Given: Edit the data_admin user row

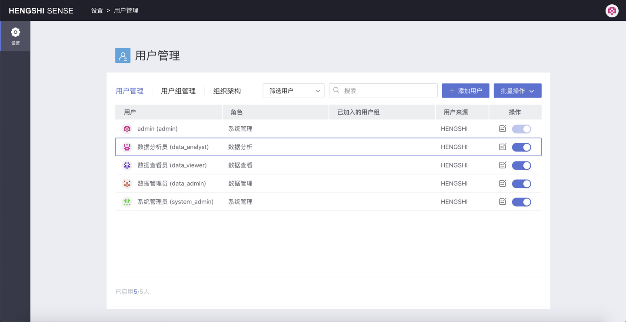Looking at the screenshot, I should (503, 183).
